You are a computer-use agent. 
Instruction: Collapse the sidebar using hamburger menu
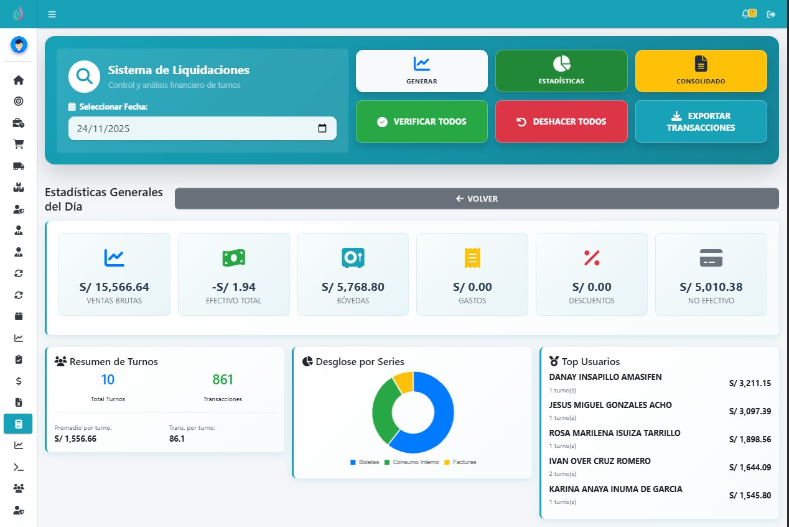52,14
